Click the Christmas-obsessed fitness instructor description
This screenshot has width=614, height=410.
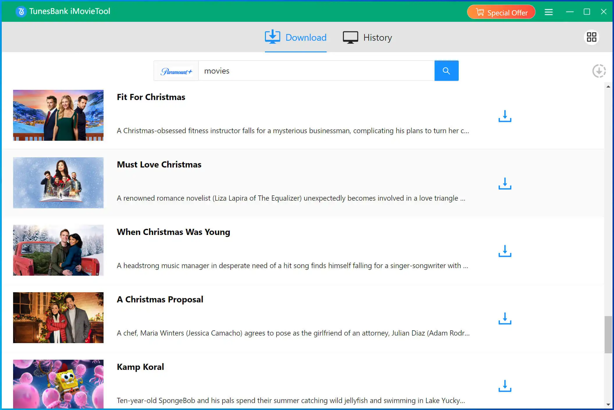pos(293,131)
